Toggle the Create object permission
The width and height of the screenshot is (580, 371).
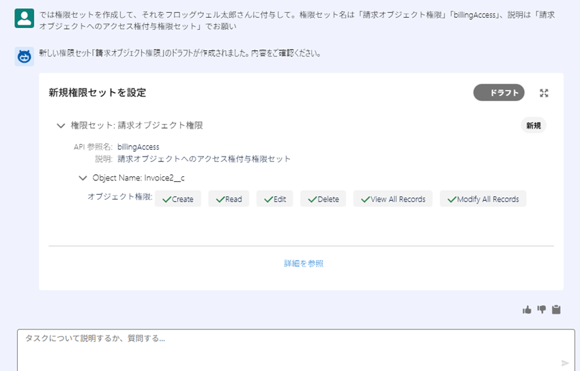178,199
